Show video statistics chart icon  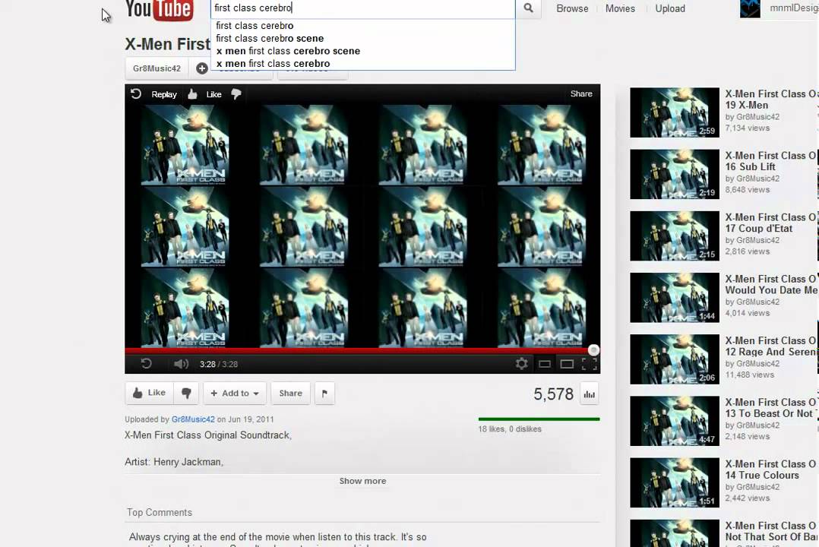(590, 394)
